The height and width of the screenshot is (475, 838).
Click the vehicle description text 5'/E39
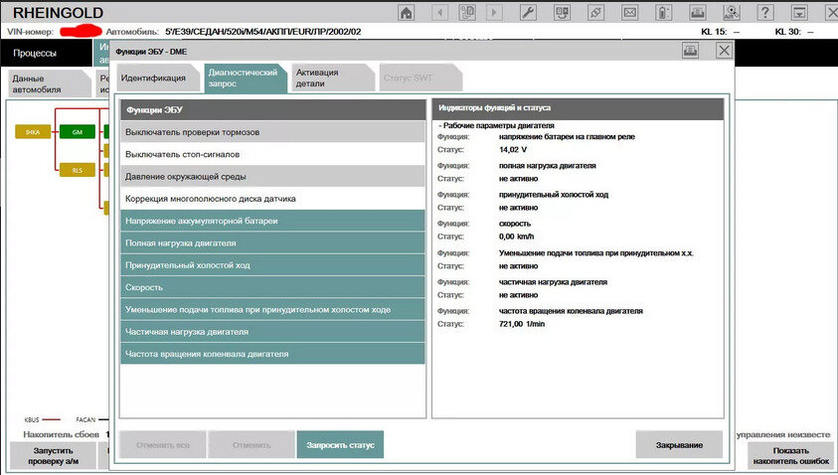(x=263, y=32)
